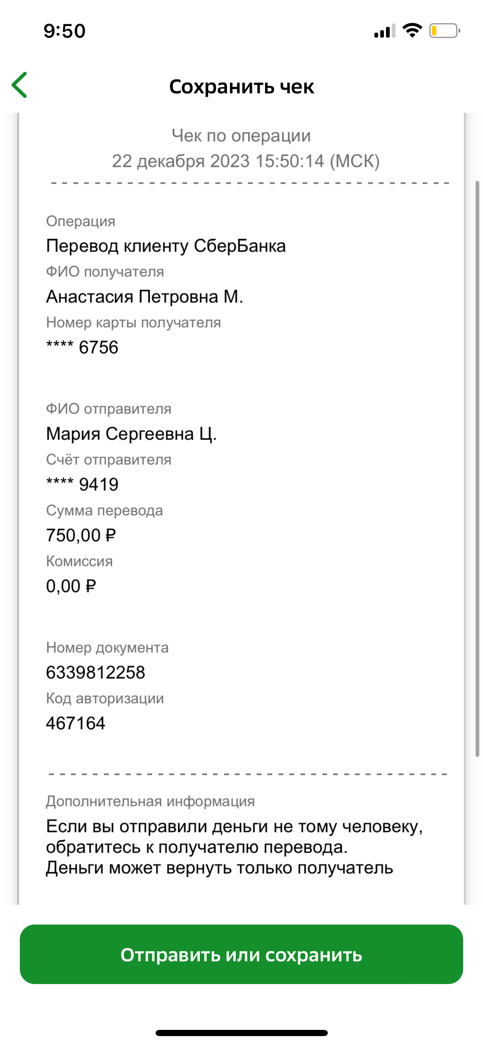This screenshot has width=483, height=1046.
Task: Click the receipt vertical scrollbar
Action: pos(477,469)
